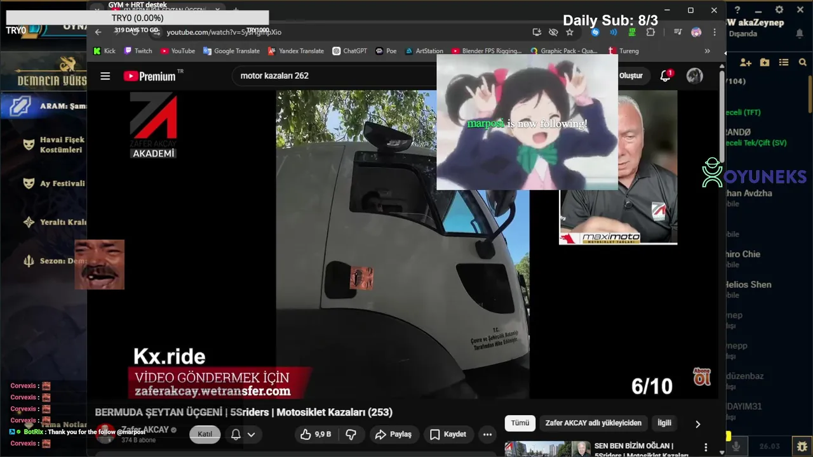The width and height of the screenshot is (813, 457).
Task: Click the video player area
Action: (x=403, y=244)
